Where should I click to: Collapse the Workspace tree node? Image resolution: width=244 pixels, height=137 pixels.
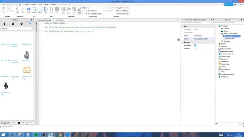pyautogui.click(x=217, y=26)
